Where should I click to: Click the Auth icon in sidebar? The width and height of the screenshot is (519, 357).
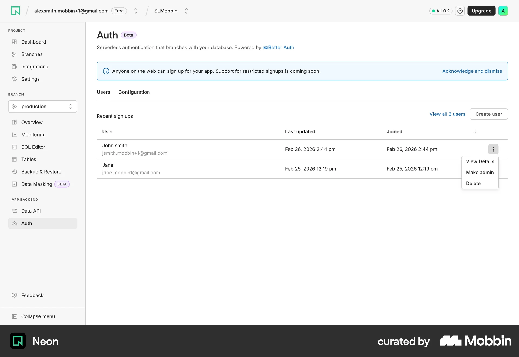(14, 223)
